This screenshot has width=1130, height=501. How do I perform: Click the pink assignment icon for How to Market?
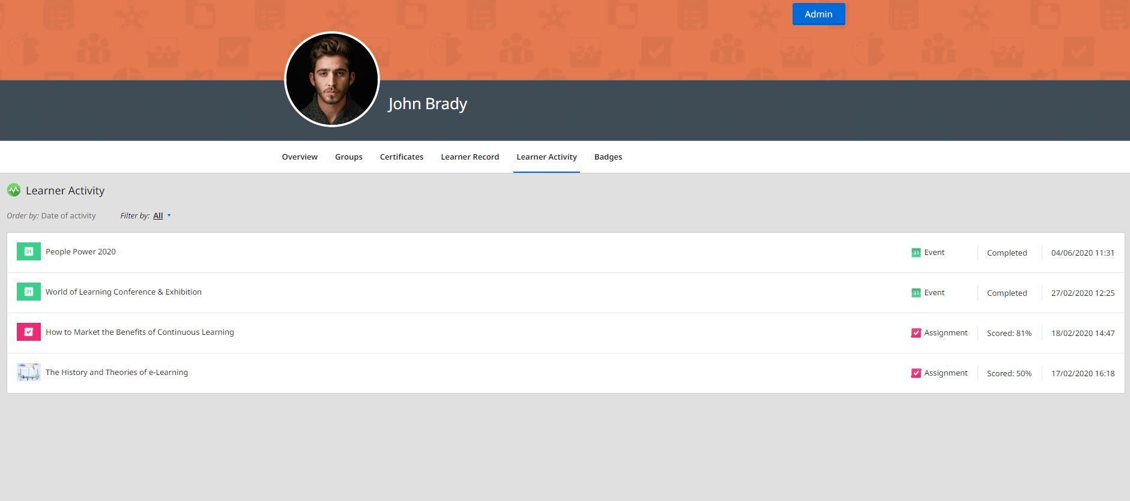click(29, 332)
